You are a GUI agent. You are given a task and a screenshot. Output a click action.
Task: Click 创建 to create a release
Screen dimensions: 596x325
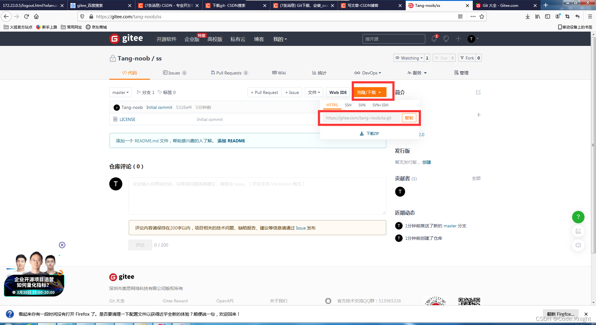click(427, 162)
